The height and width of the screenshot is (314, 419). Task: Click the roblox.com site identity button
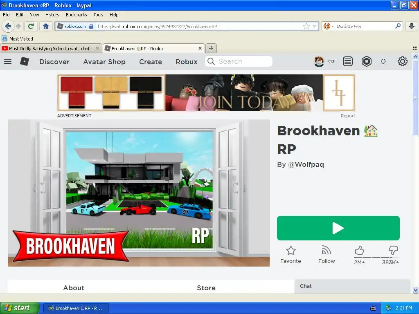pos(75,26)
